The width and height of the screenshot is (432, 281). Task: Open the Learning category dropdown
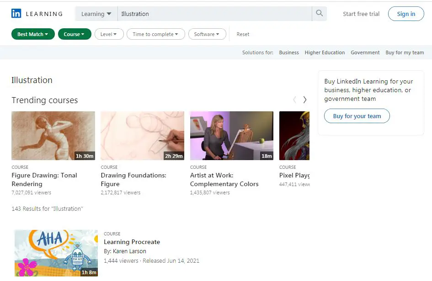96,14
